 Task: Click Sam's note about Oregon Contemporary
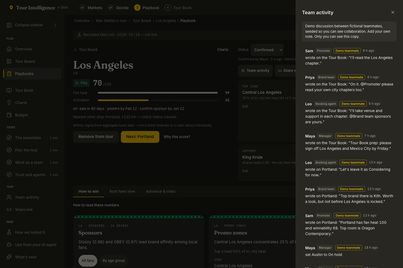[345, 228]
